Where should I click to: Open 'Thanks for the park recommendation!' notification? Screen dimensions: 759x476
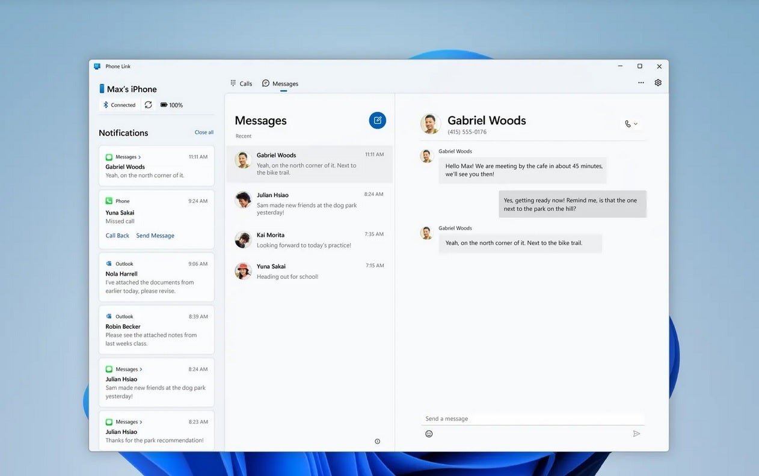pyautogui.click(x=156, y=430)
